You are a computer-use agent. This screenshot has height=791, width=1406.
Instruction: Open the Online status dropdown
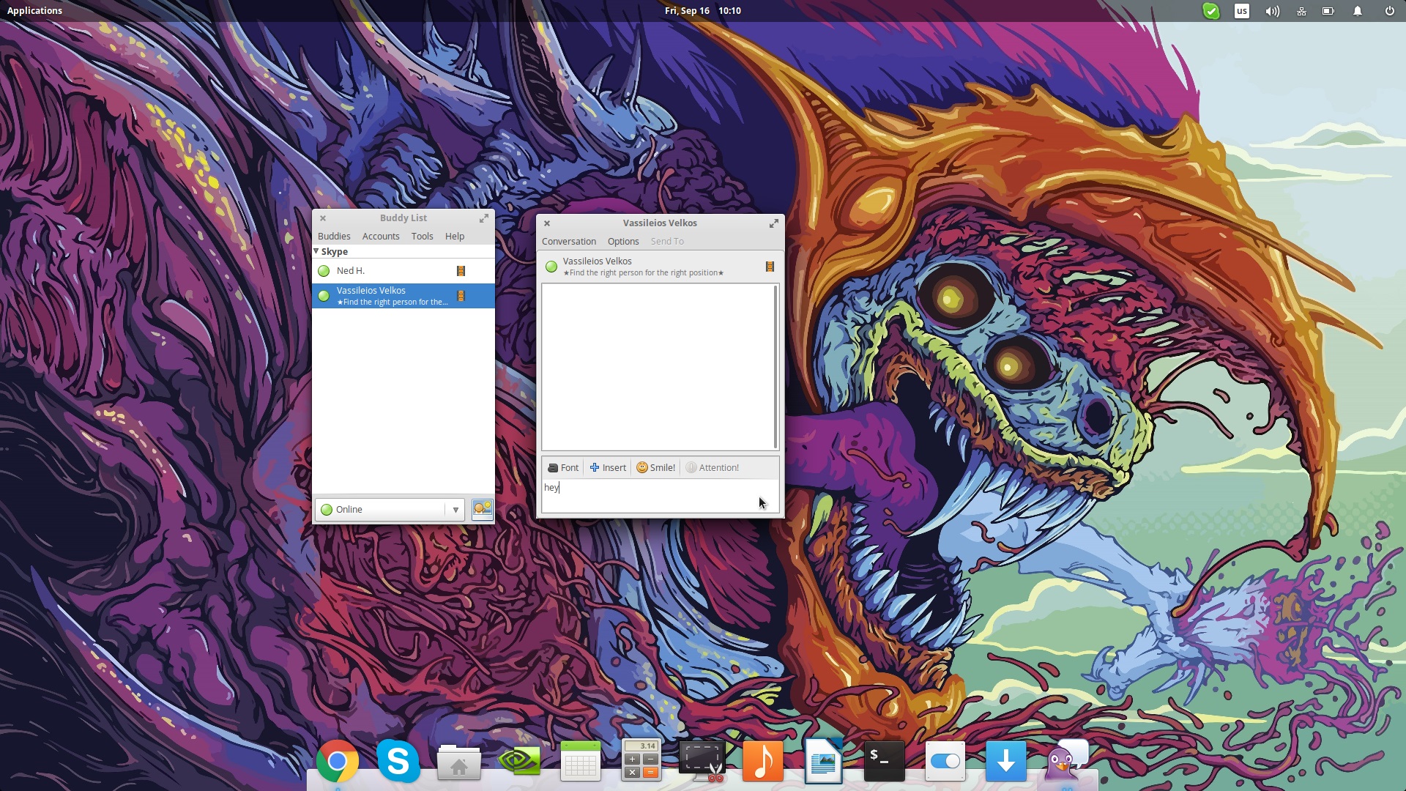coord(390,510)
